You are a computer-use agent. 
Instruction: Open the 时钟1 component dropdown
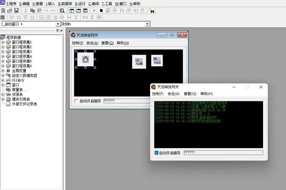pyautogui.click(x=147, y=24)
